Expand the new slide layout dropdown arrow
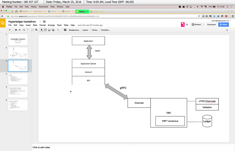Viewport: 235px width, 151px height. [x=12, y=30]
